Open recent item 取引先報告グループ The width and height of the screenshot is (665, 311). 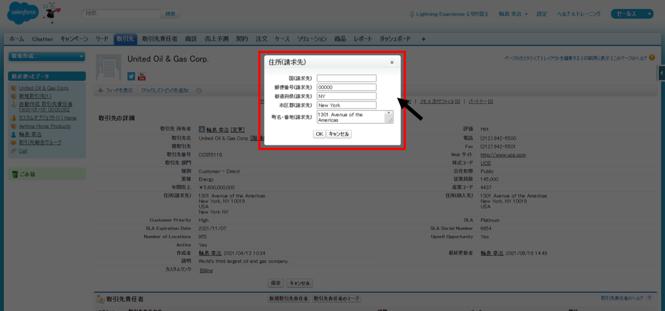click(40, 142)
